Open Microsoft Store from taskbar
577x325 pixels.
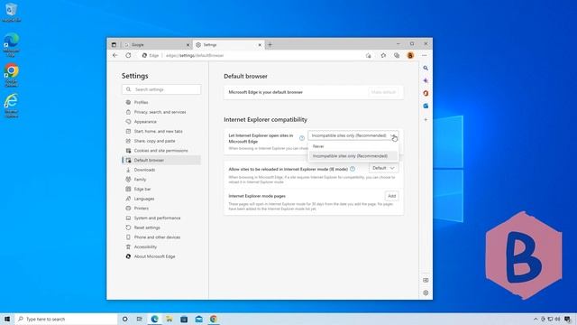[184, 319]
